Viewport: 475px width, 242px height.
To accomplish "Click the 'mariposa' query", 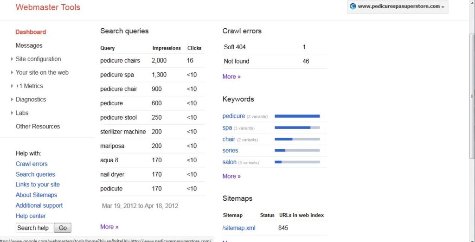I will tap(112, 146).
